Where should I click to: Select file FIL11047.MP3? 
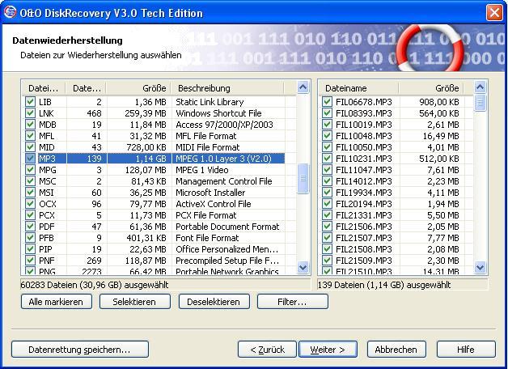364,170
